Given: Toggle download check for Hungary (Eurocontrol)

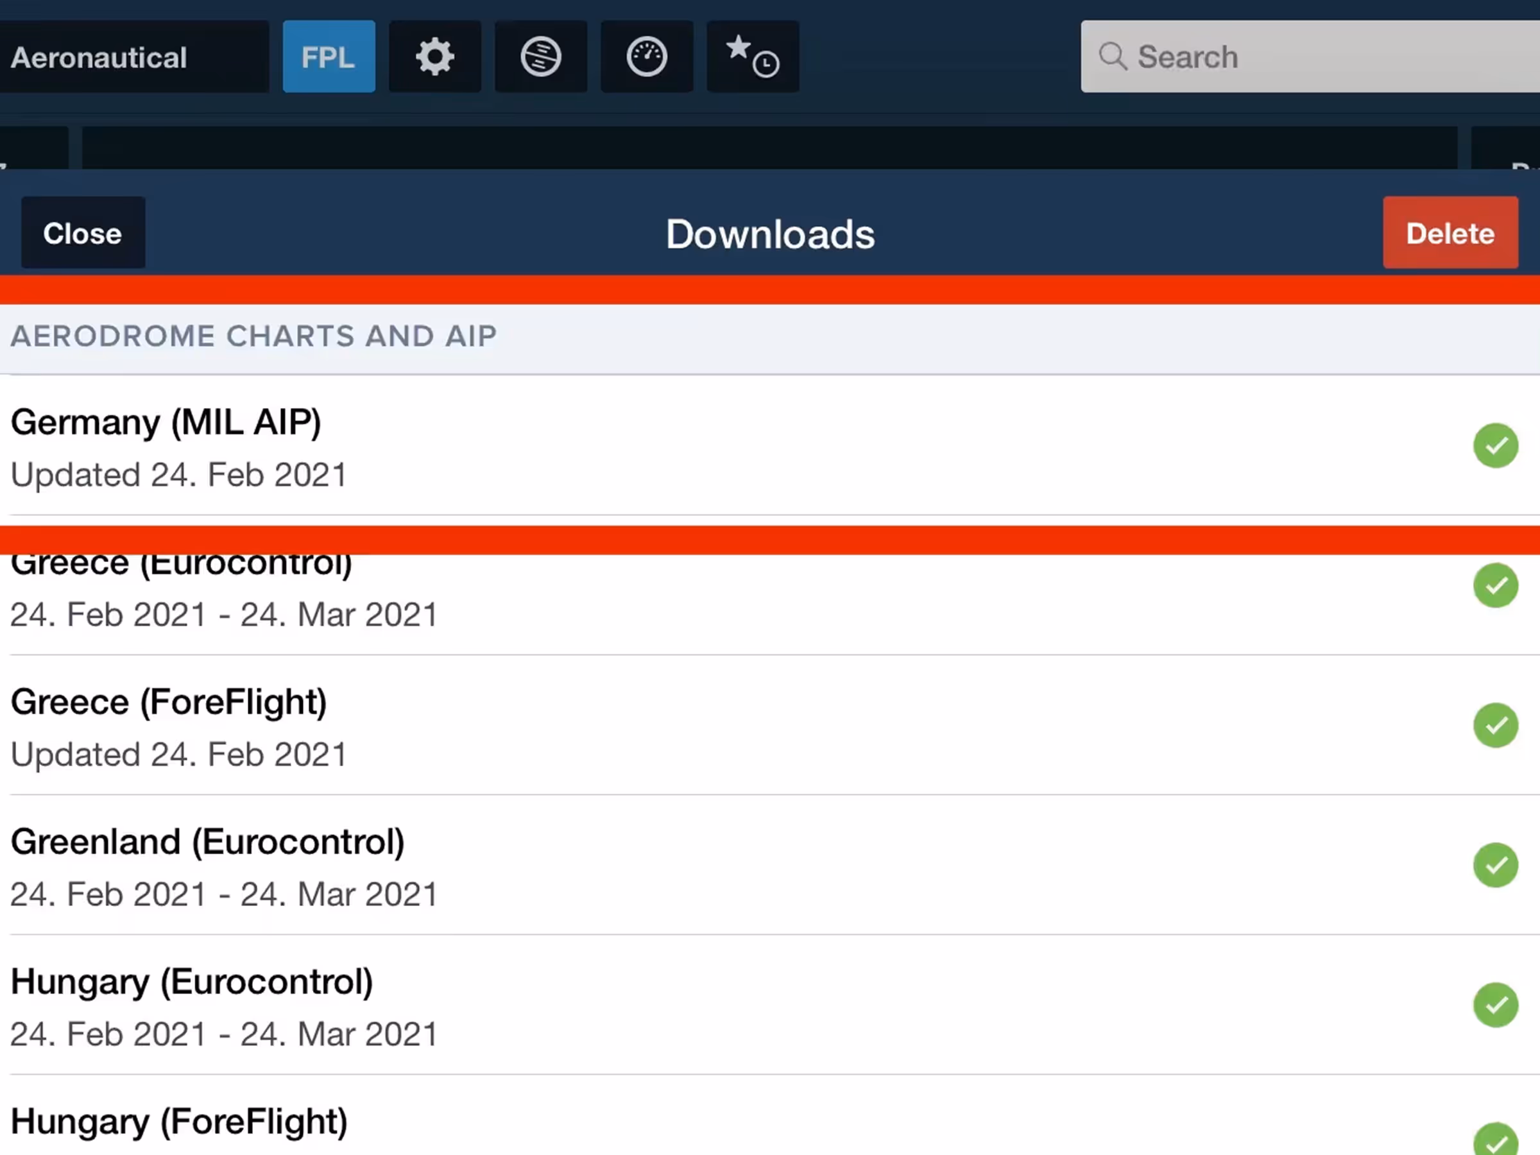Looking at the screenshot, I should 1494,1005.
